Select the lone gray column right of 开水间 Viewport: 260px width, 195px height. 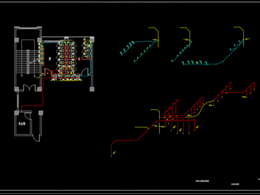[x=41, y=113]
